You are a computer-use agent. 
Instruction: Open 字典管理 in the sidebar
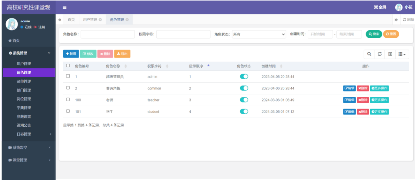point(24,108)
